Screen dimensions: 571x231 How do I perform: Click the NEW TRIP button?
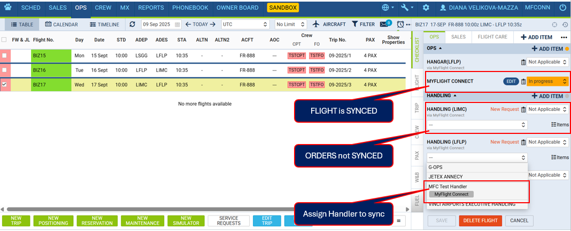pyautogui.click(x=16, y=221)
